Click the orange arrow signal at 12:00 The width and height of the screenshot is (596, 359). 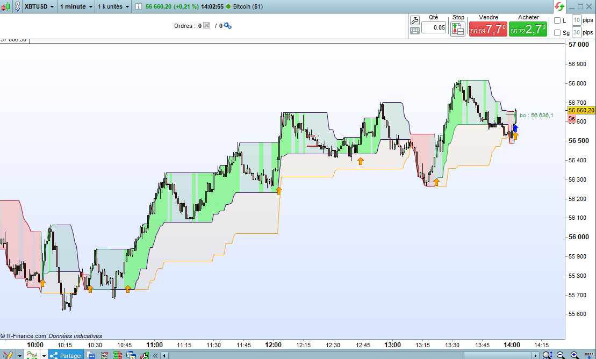pos(279,191)
